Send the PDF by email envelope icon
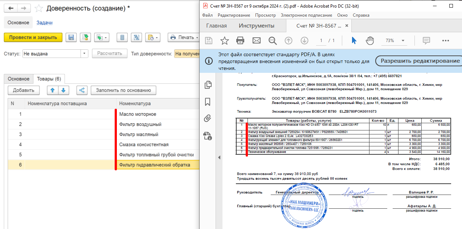The height and width of the screenshot is (229, 462). [x=257, y=41]
